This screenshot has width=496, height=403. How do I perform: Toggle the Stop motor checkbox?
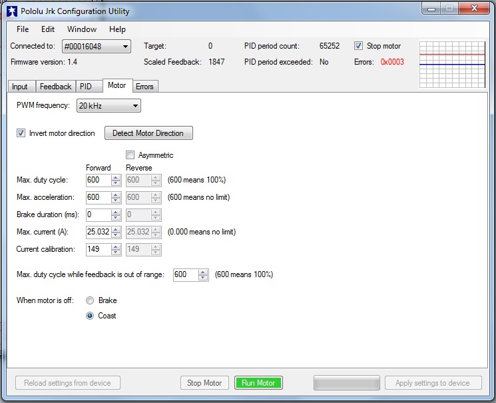pos(358,46)
